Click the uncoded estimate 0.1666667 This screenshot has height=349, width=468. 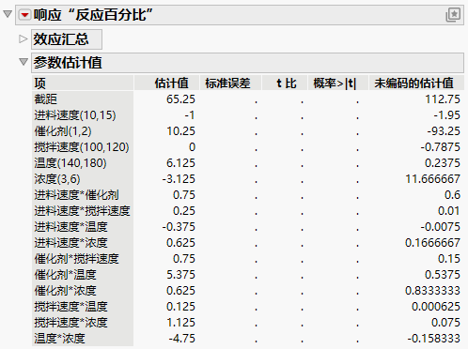pyautogui.click(x=432, y=243)
